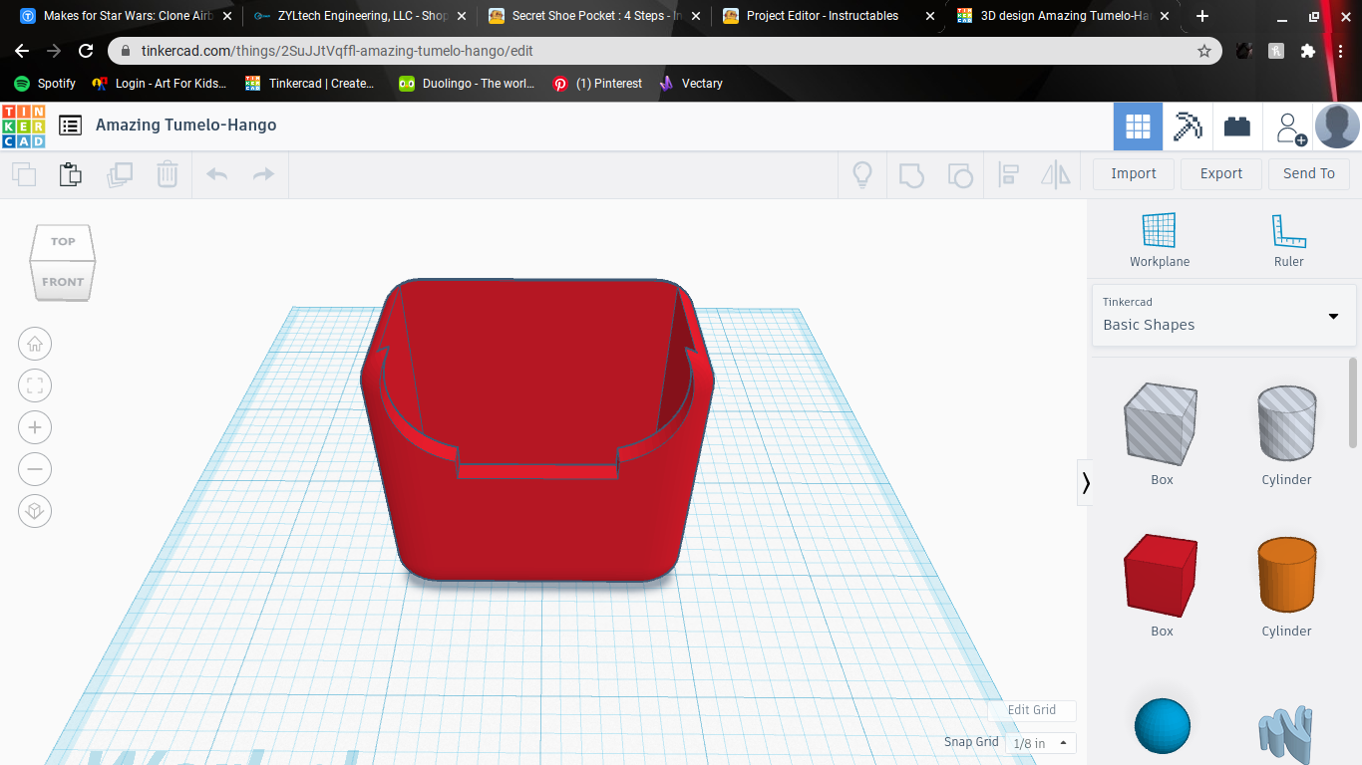The image size is (1362, 765).
Task: Click the Edit Grid button
Action: (x=1032, y=710)
